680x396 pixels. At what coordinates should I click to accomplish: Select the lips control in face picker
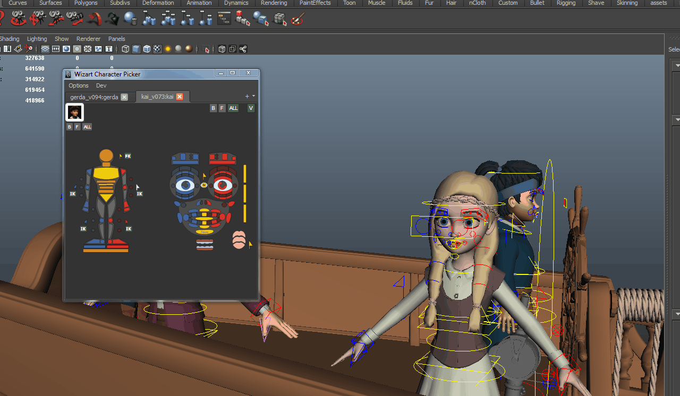pyautogui.click(x=239, y=240)
